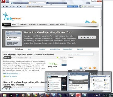Open Google Chrome from the taskbar
The image size is (113, 97).
(35, 95)
